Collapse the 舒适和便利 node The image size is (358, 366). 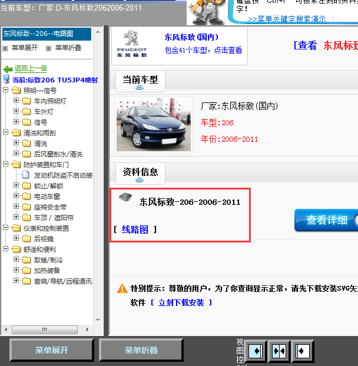(x=6, y=248)
